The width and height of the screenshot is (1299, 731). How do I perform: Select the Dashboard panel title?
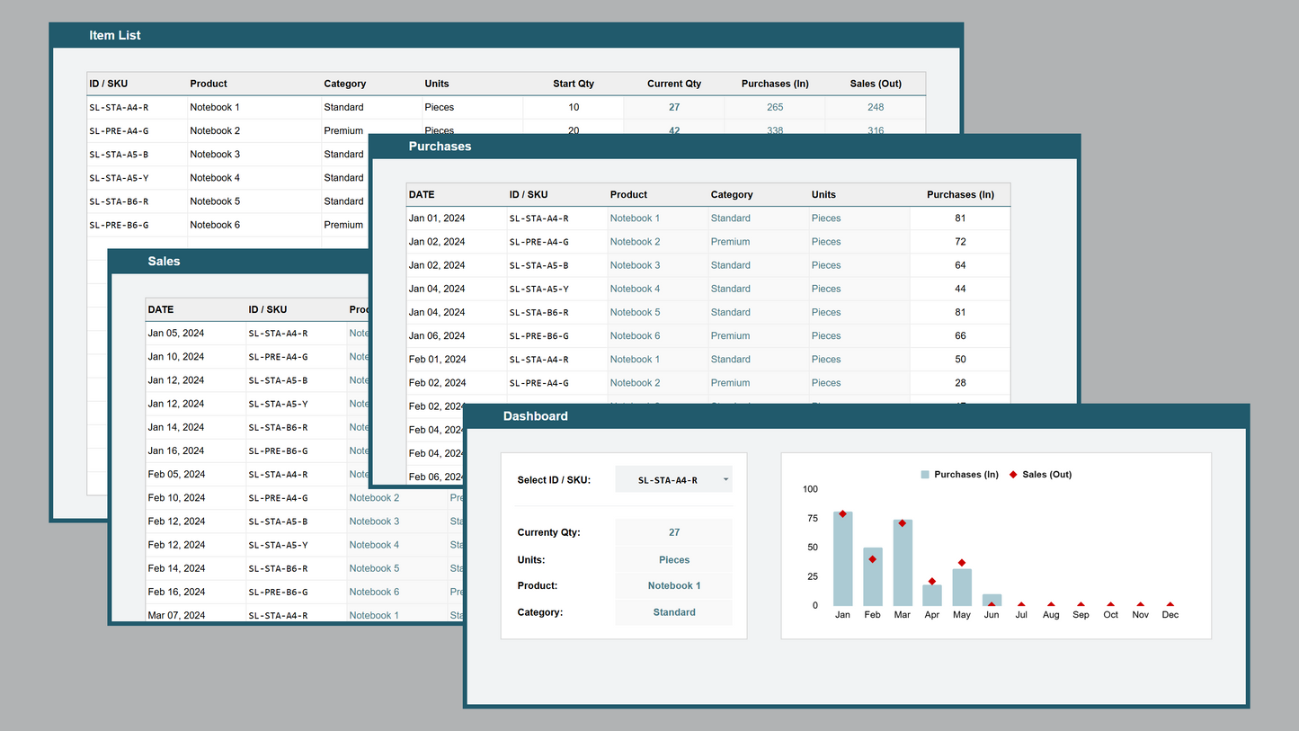[x=535, y=416]
